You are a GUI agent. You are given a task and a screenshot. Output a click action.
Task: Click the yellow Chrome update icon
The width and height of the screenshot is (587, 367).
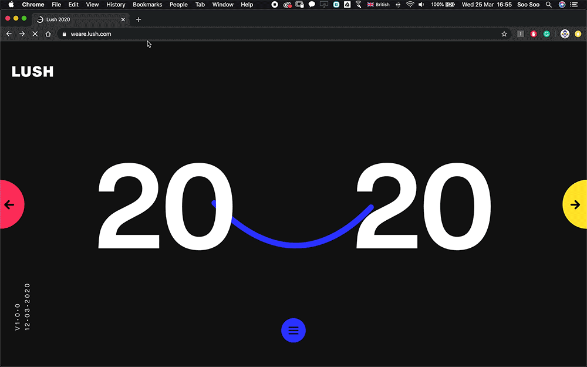(578, 33)
